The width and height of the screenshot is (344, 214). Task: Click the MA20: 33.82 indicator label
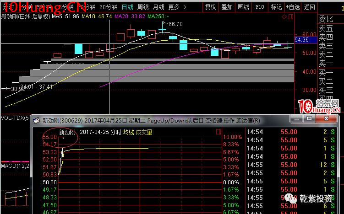(130, 16)
